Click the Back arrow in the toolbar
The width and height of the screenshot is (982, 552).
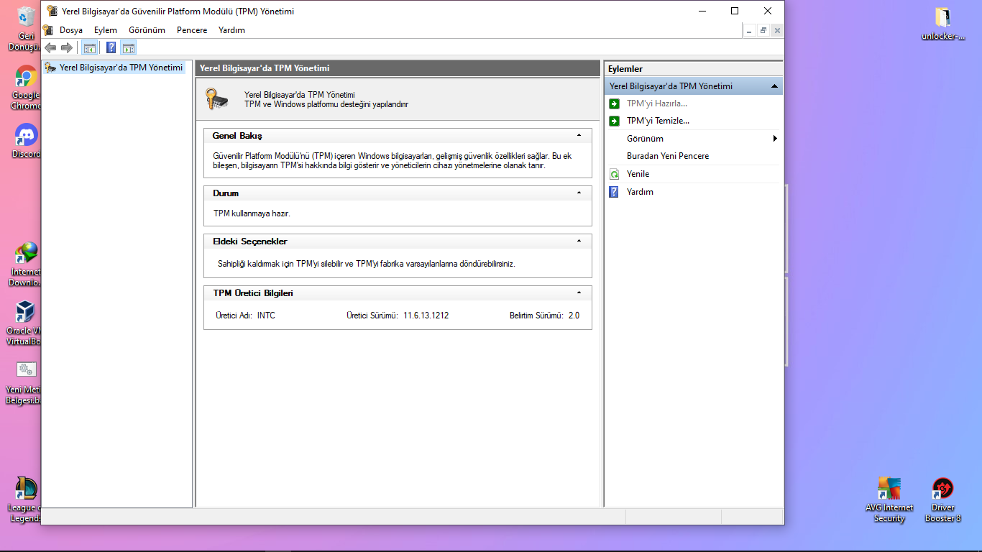(50, 48)
